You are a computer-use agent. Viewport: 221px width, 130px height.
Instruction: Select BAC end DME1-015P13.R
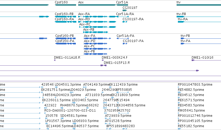[x=117, y=63]
